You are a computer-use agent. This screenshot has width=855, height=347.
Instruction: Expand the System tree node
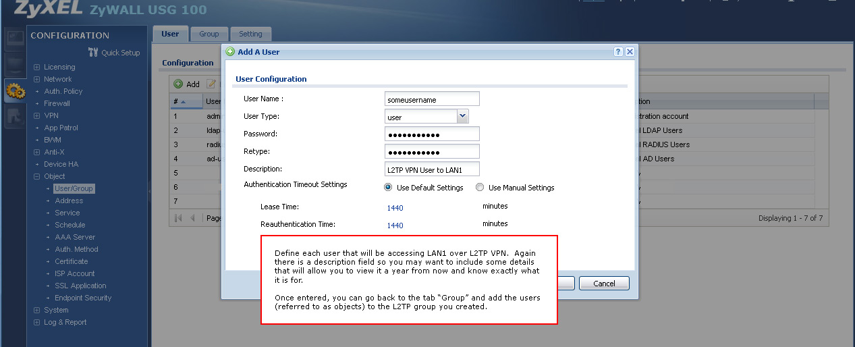click(36, 310)
